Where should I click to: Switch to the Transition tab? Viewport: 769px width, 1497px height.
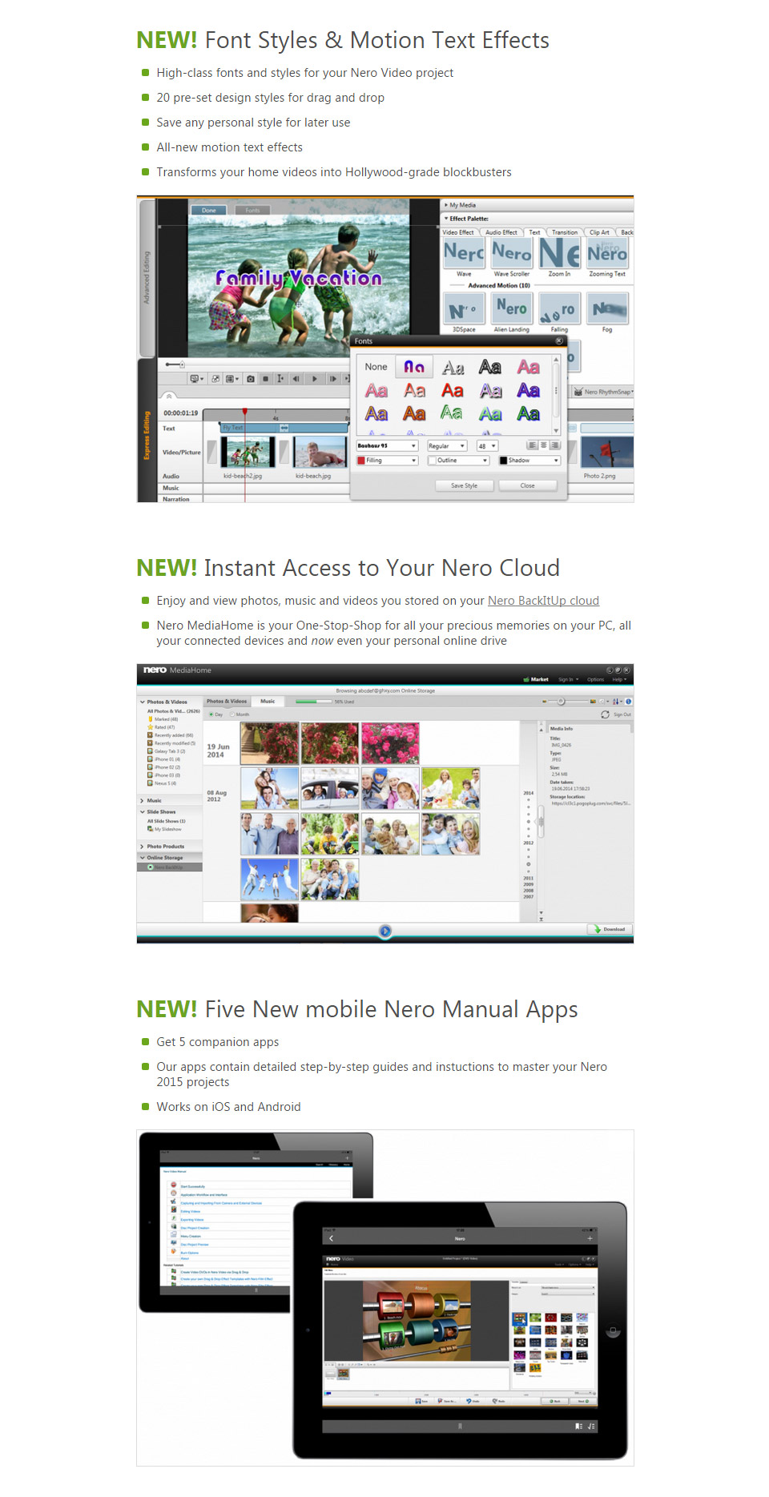(565, 232)
